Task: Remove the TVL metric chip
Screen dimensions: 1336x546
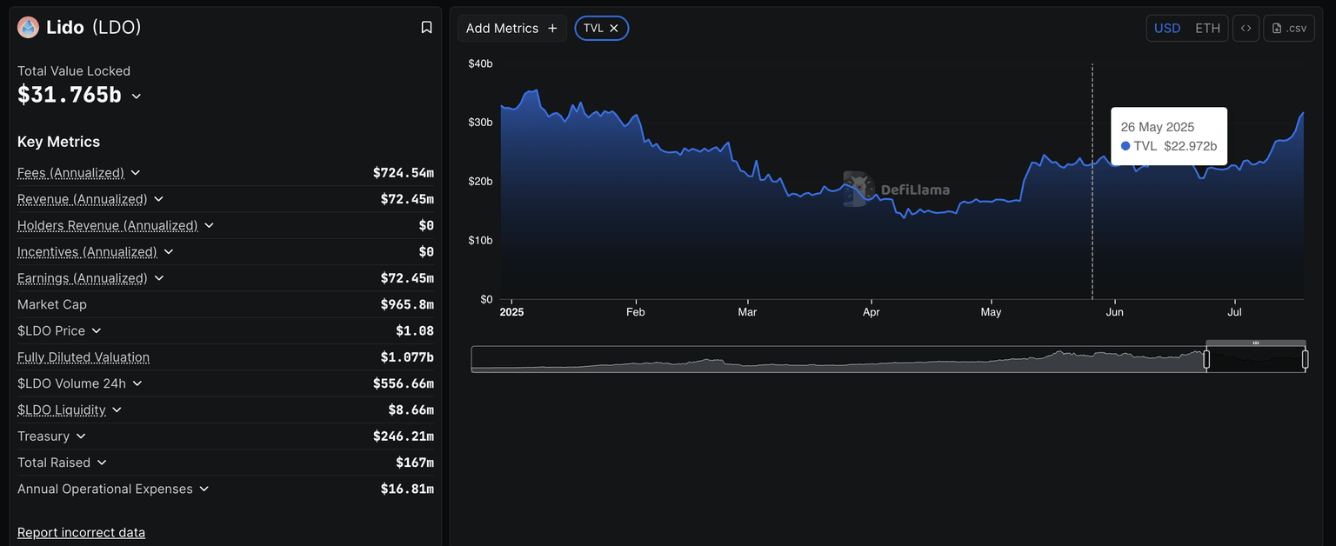Action: [x=614, y=28]
